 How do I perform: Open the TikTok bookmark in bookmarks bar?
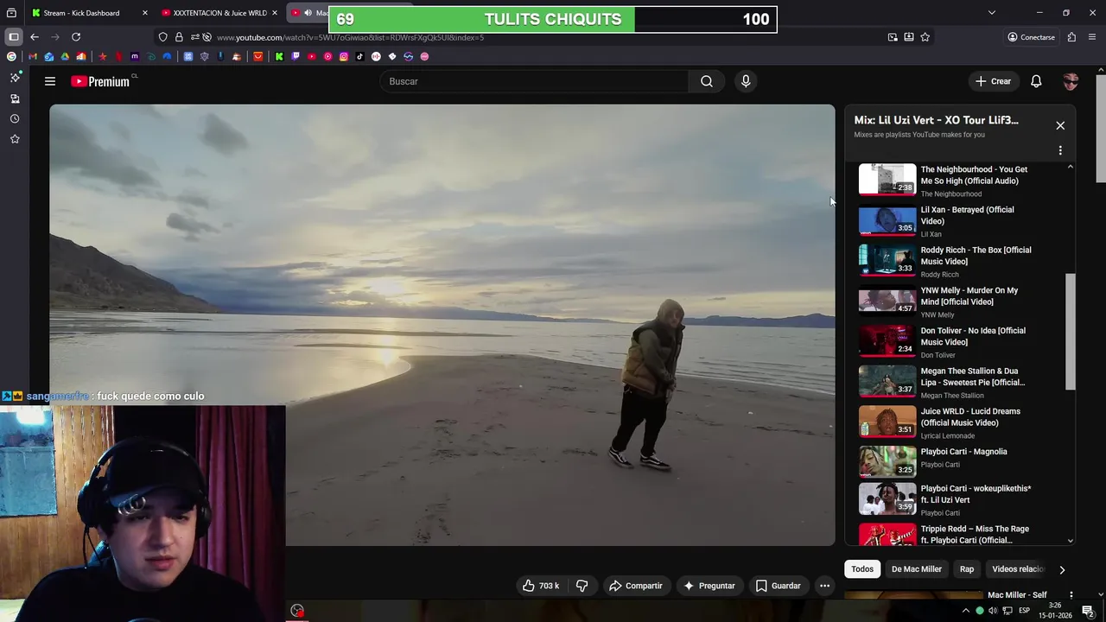[x=359, y=56]
